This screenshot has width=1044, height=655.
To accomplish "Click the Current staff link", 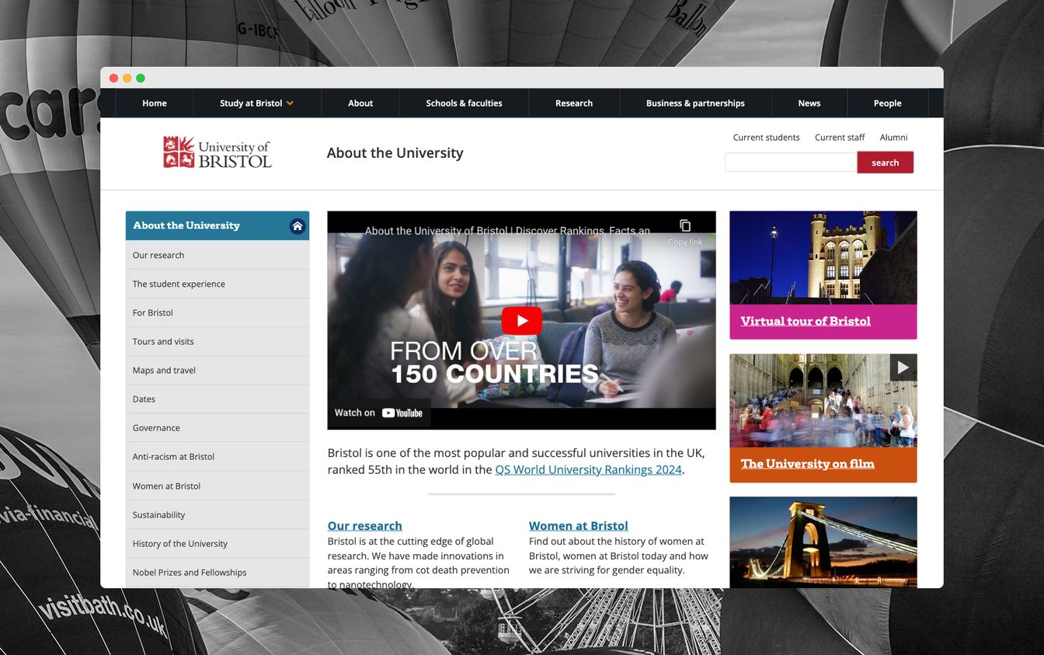I will pos(840,138).
